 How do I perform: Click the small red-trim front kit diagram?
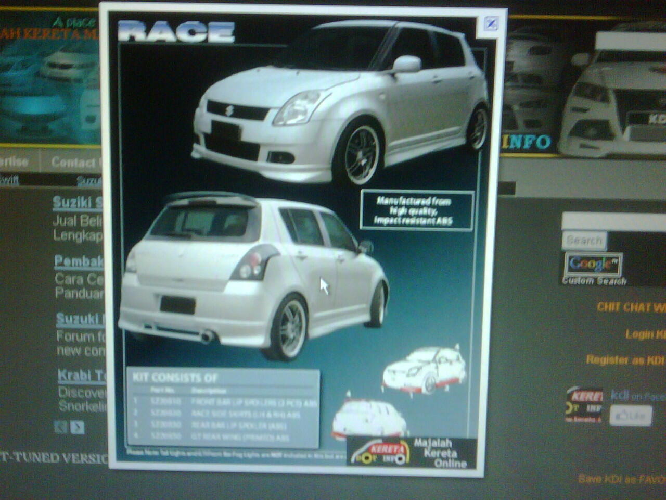[425, 371]
